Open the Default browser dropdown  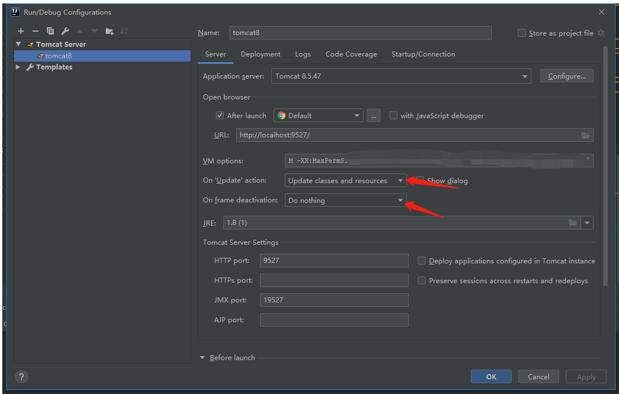click(x=318, y=116)
